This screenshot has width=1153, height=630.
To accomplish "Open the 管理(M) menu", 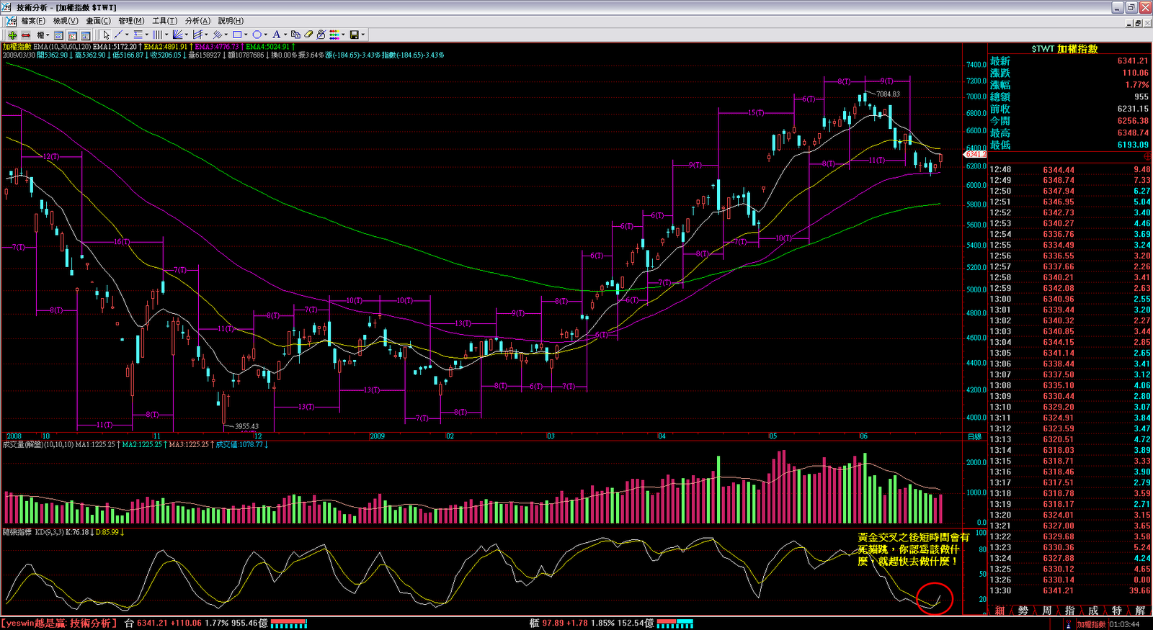I will [x=131, y=21].
